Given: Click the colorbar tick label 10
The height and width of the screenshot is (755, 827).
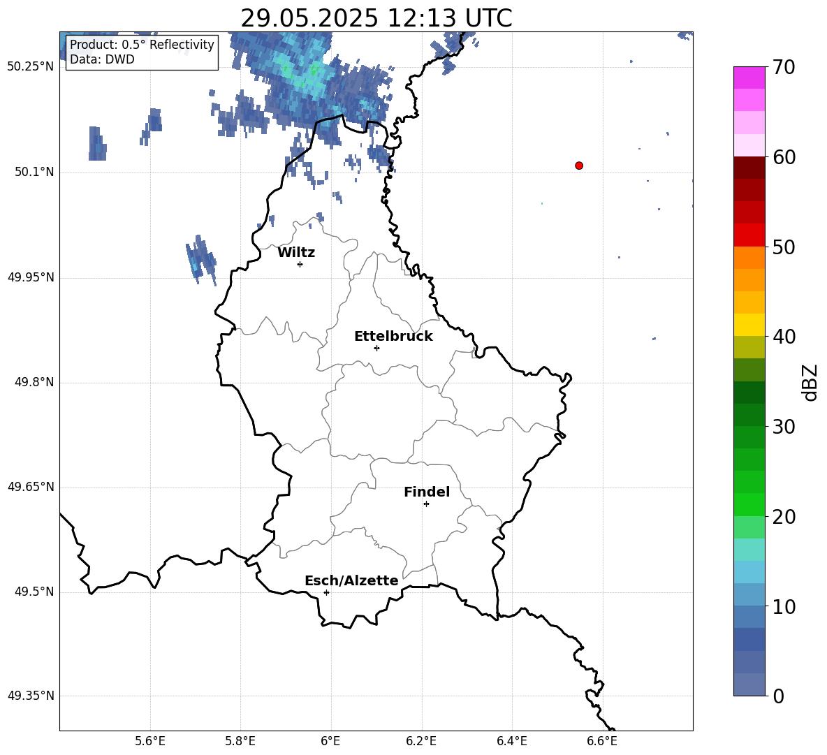Looking at the screenshot, I should click(784, 606).
